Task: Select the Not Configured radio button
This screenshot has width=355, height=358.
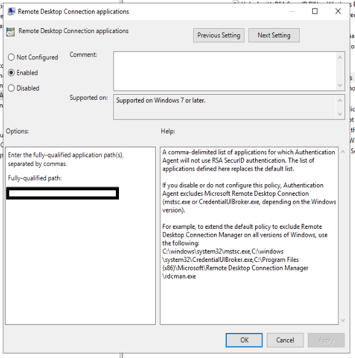Action: tap(11, 57)
